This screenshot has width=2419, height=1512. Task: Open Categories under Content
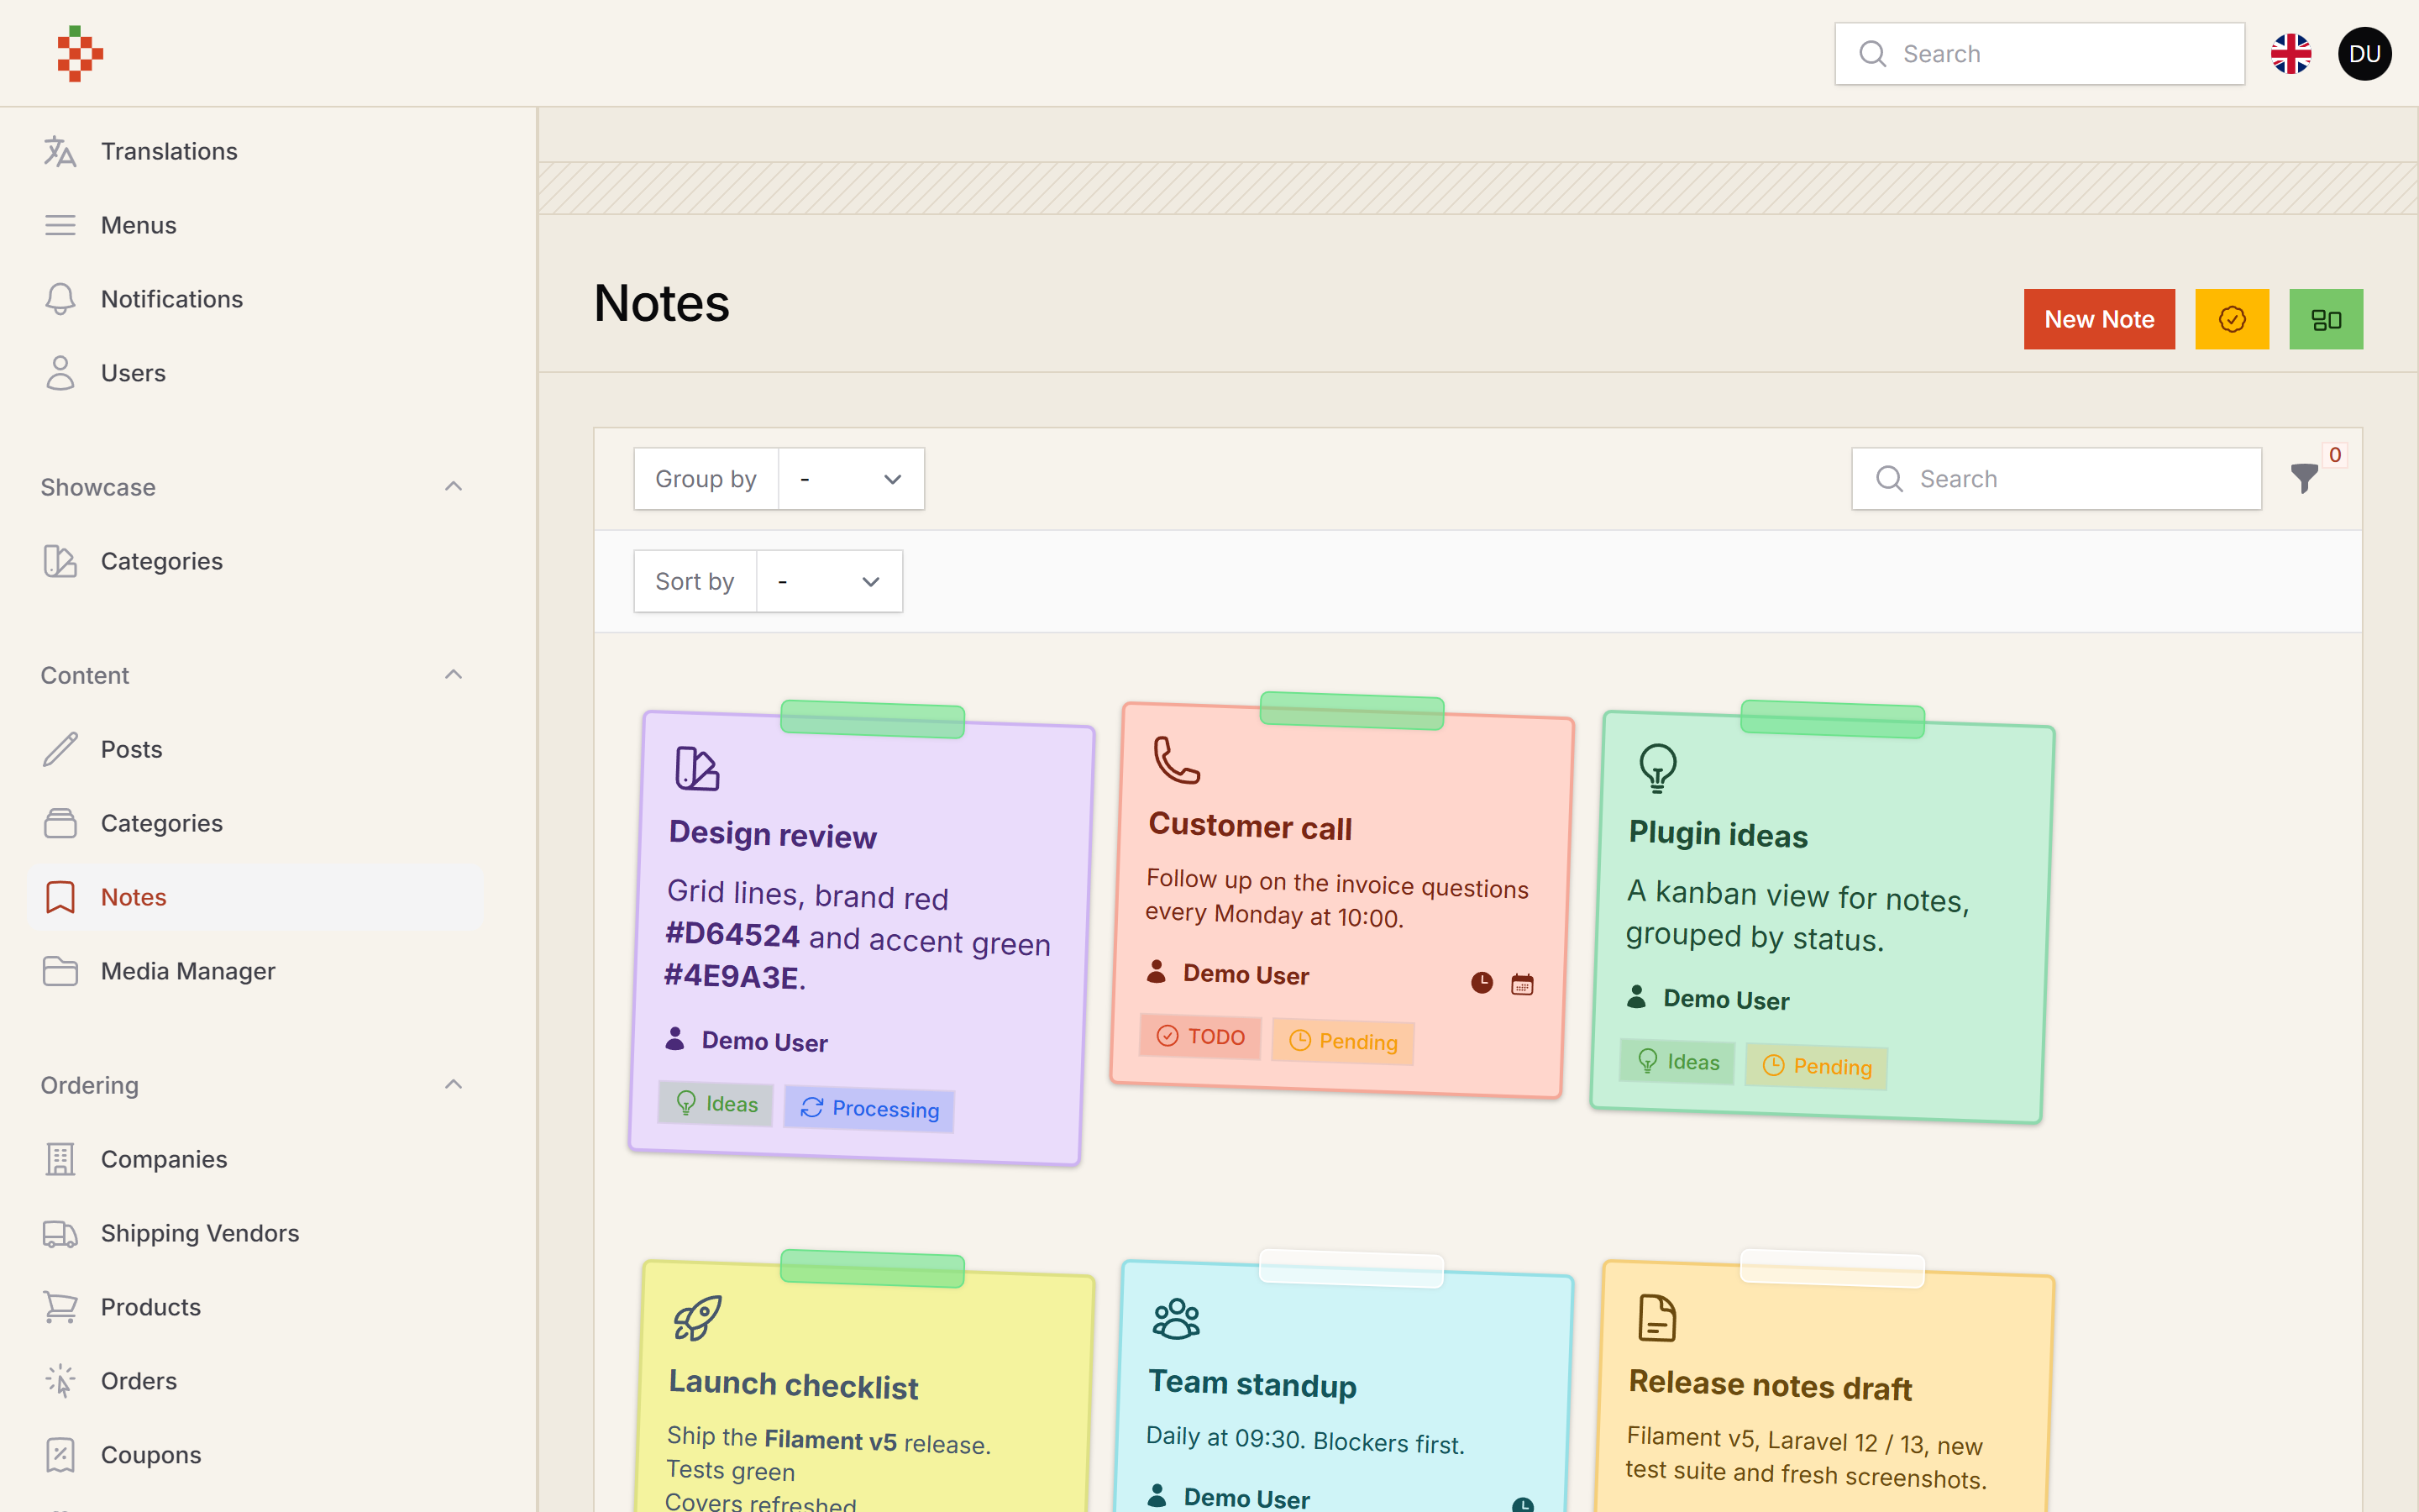[256, 823]
